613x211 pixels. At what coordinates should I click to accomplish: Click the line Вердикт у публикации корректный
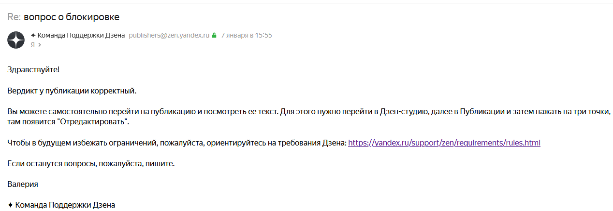72,91
